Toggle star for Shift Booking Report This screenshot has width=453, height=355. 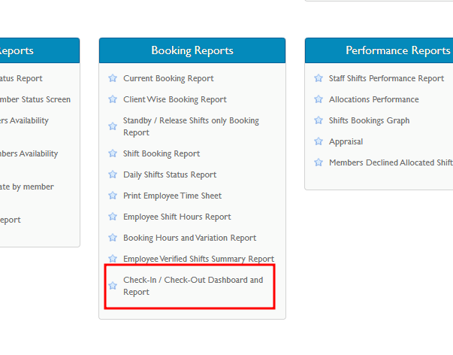(113, 153)
